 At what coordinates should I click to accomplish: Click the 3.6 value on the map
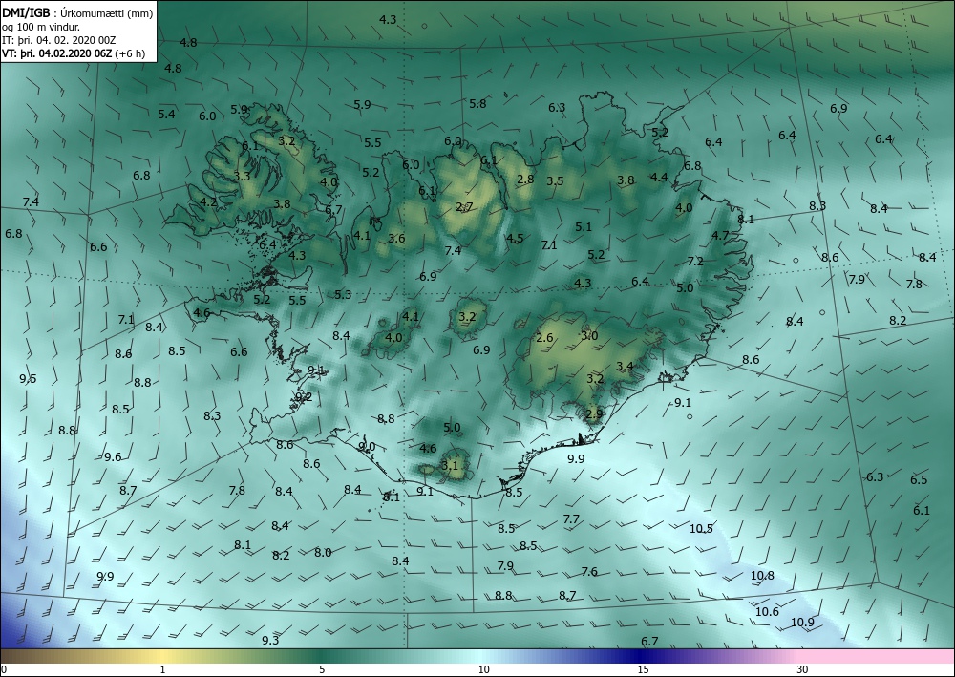[396, 238]
